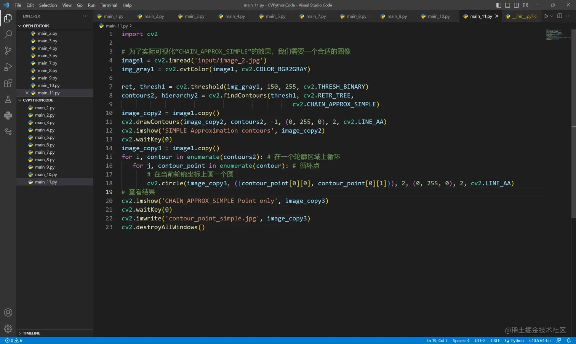Open Run and Debug view icon
576x344 pixels.
coord(8,67)
